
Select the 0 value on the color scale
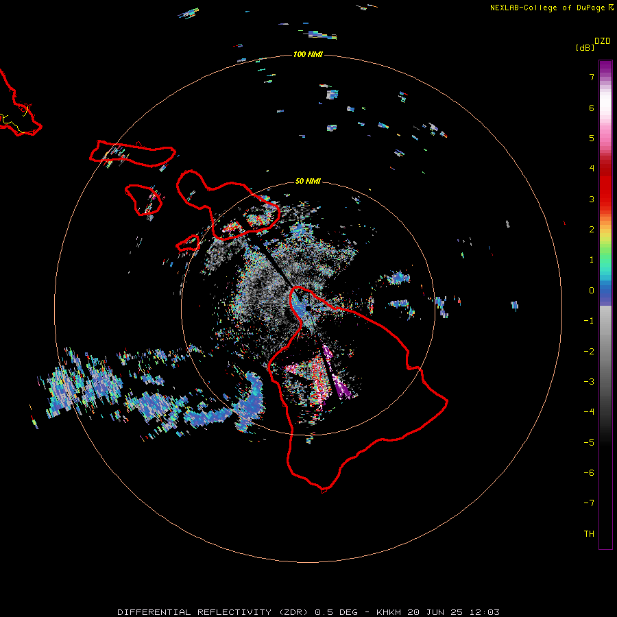click(592, 291)
